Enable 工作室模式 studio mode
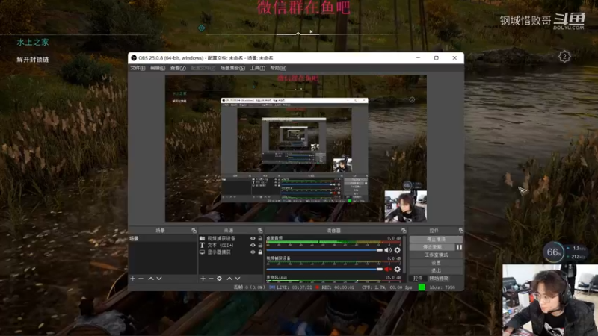The width and height of the screenshot is (598, 336). point(436,255)
